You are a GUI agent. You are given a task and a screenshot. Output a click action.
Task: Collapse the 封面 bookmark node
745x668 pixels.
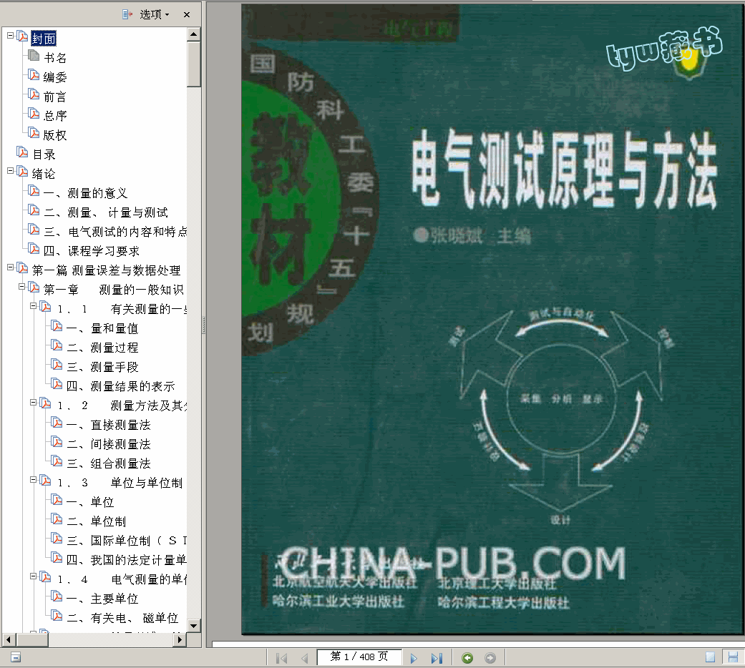(x=10, y=35)
